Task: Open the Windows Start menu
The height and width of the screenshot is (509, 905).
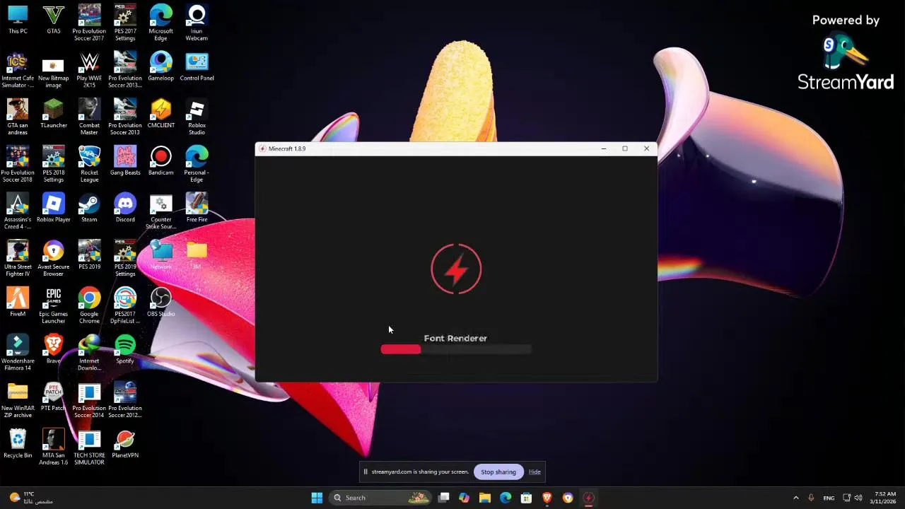Action: click(317, 498)
